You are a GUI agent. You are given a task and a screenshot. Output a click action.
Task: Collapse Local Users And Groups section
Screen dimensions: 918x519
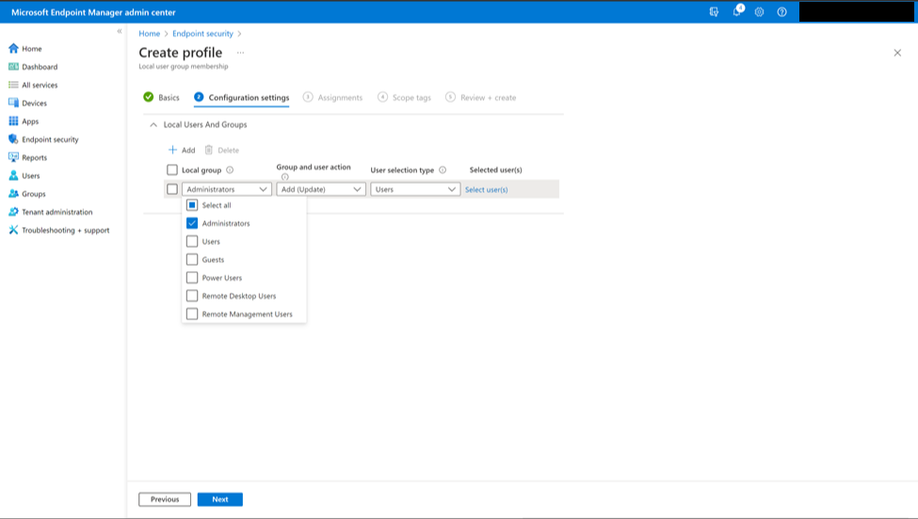point(153,124)
